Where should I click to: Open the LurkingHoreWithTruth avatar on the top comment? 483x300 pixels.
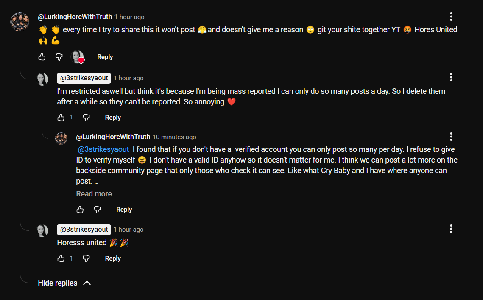click(20, 22)
